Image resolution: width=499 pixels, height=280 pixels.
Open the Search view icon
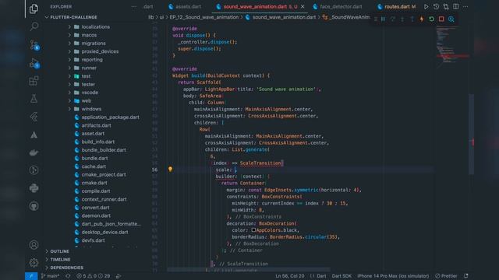click(34, 26)
